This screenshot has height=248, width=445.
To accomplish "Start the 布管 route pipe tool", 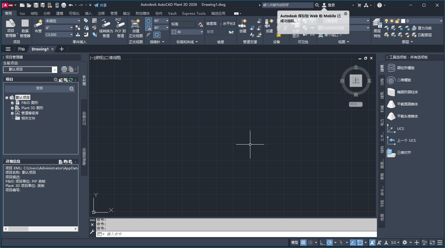I will [38, 26].
